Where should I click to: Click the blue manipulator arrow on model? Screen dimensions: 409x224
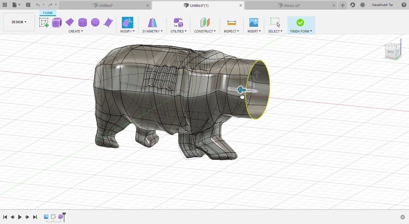241,90
